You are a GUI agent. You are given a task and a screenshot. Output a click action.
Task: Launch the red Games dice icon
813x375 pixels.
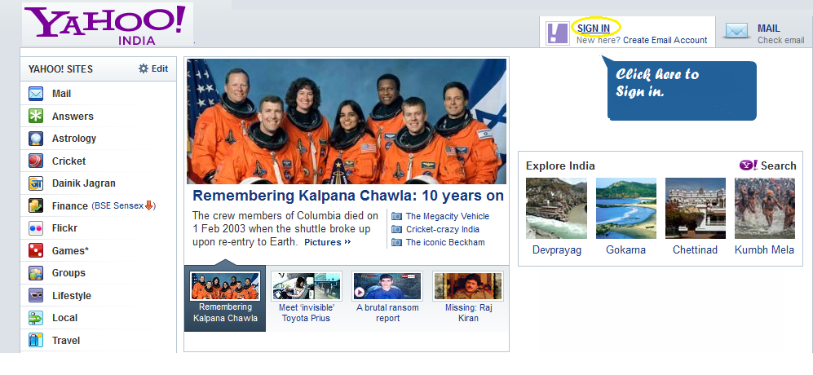pyautogui.click(x=36, y=250)
